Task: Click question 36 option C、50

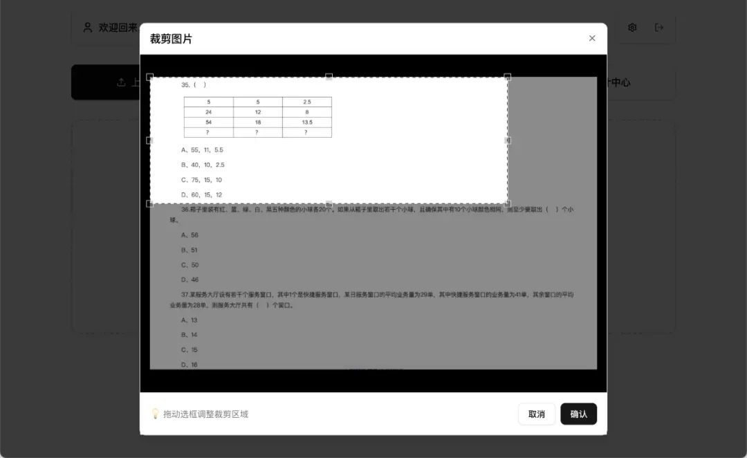Action: [x=190, y=265]
